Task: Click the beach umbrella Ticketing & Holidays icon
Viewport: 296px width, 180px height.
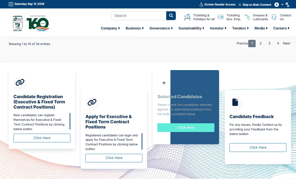Action: click(x=187, y=17)
